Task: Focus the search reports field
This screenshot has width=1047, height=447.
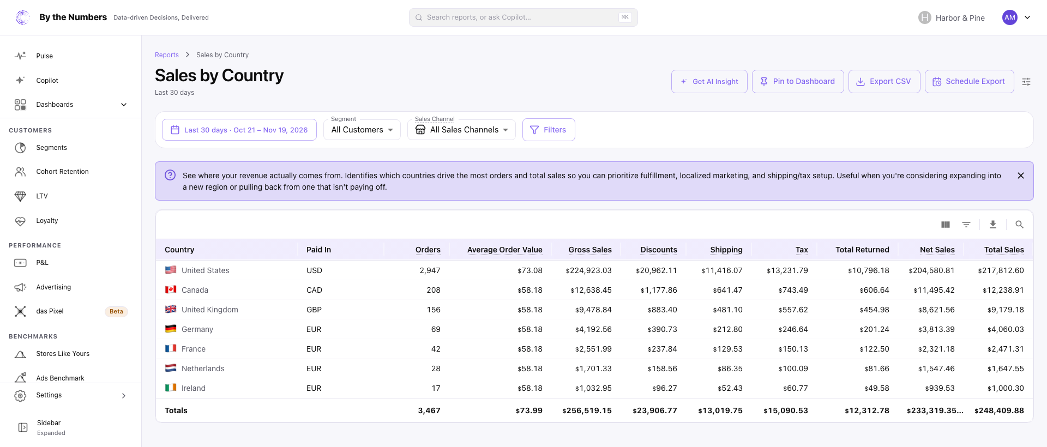Action: 523,17
